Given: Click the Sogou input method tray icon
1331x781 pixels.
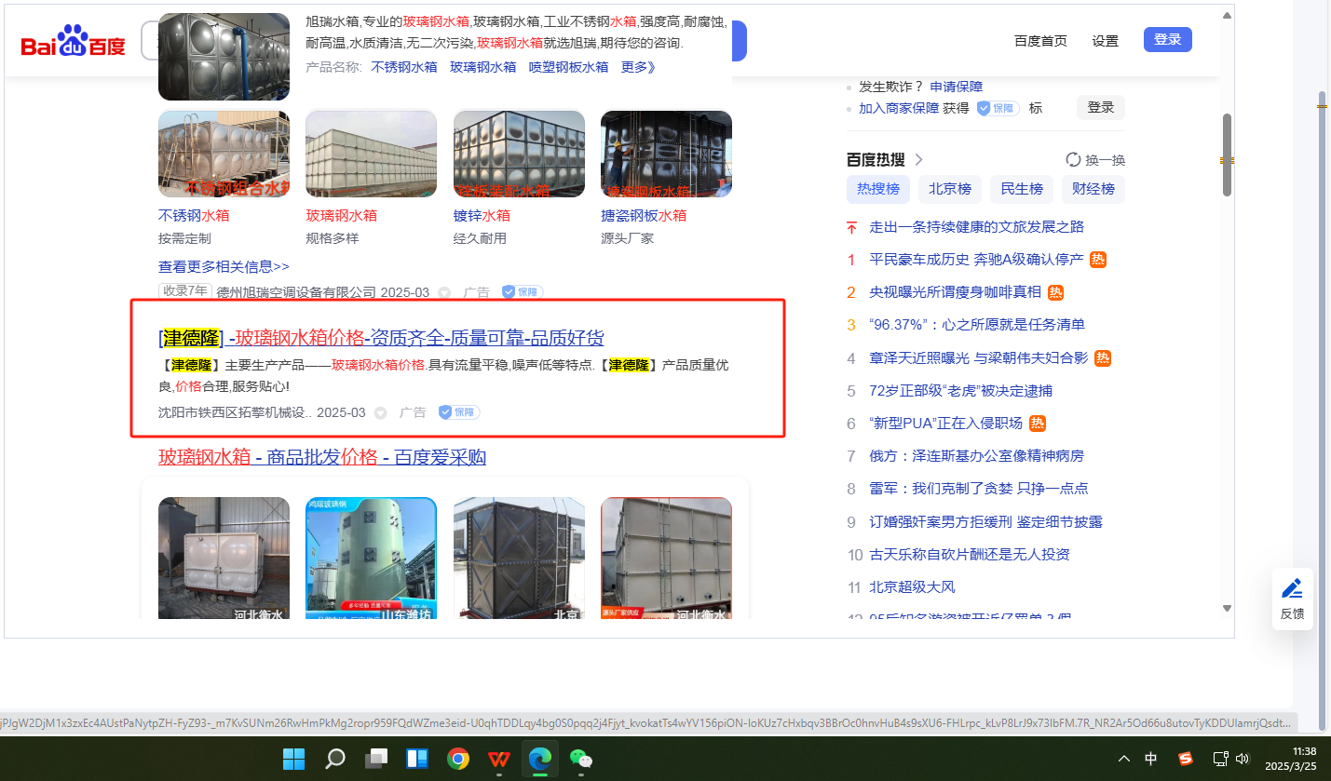Looking at the screenshot, I should [1186, 759].
